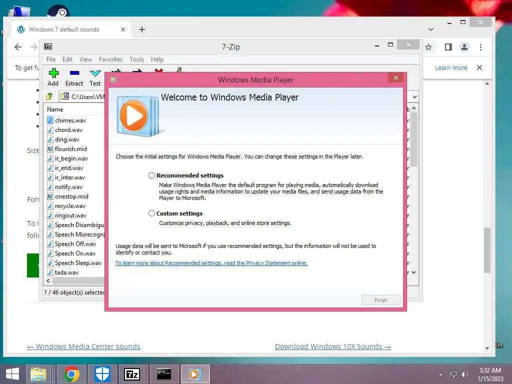
Task: Open a new Chrome tab
Action: [141, 29]
